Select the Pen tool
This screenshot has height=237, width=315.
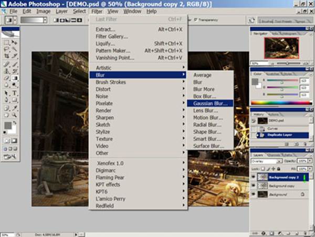coord(6,100)
